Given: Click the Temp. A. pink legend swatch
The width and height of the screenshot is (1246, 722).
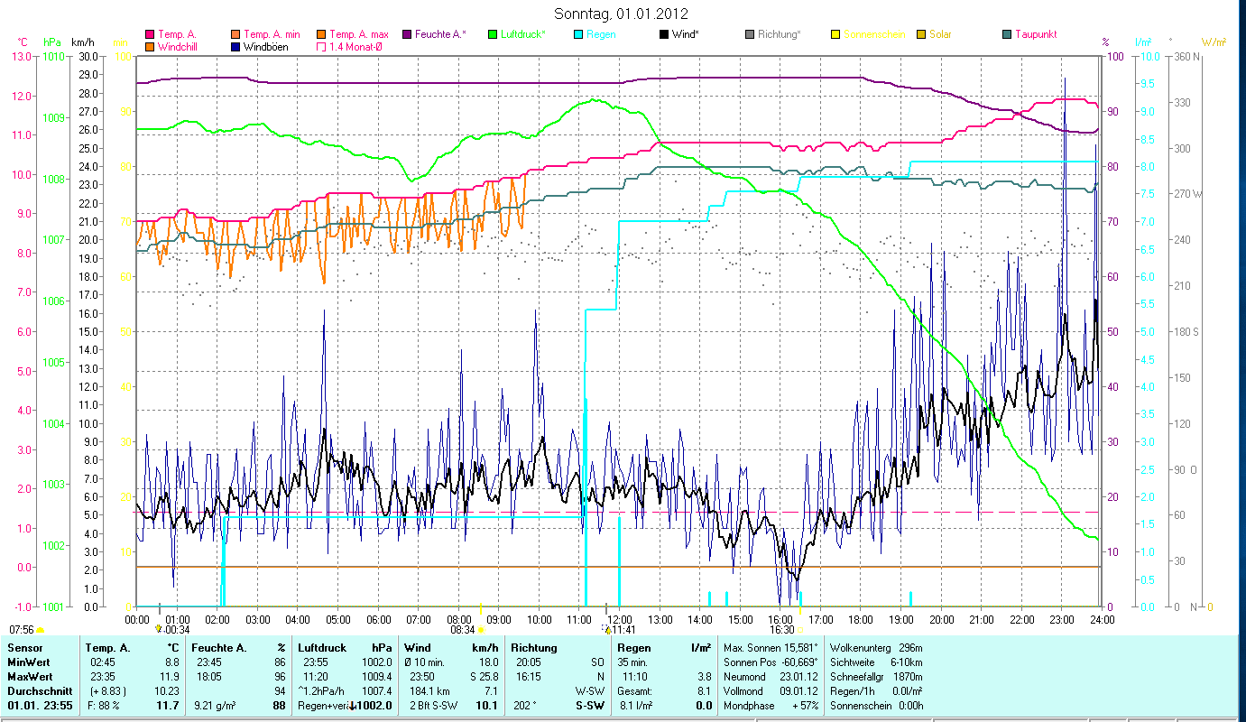Looking at the screenshot, I should [151, 34].
